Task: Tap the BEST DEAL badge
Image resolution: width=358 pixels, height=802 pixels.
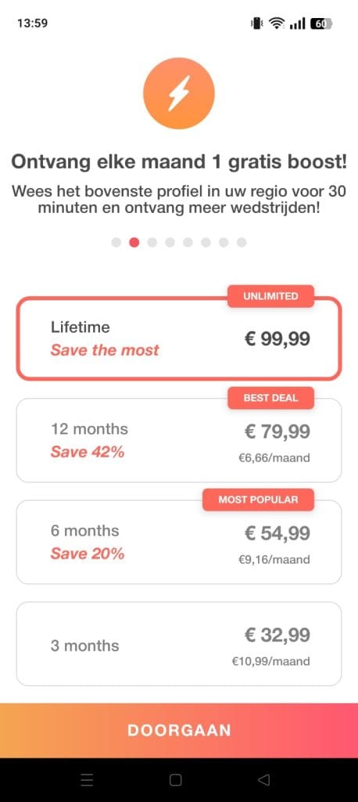Action: (x=270, y=398)
